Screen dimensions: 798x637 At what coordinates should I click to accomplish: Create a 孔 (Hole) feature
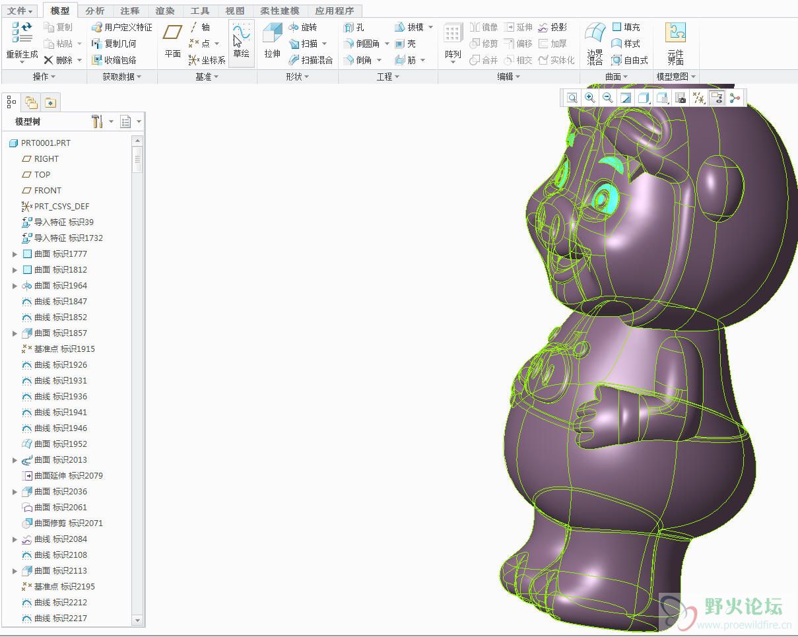[354, 27]
